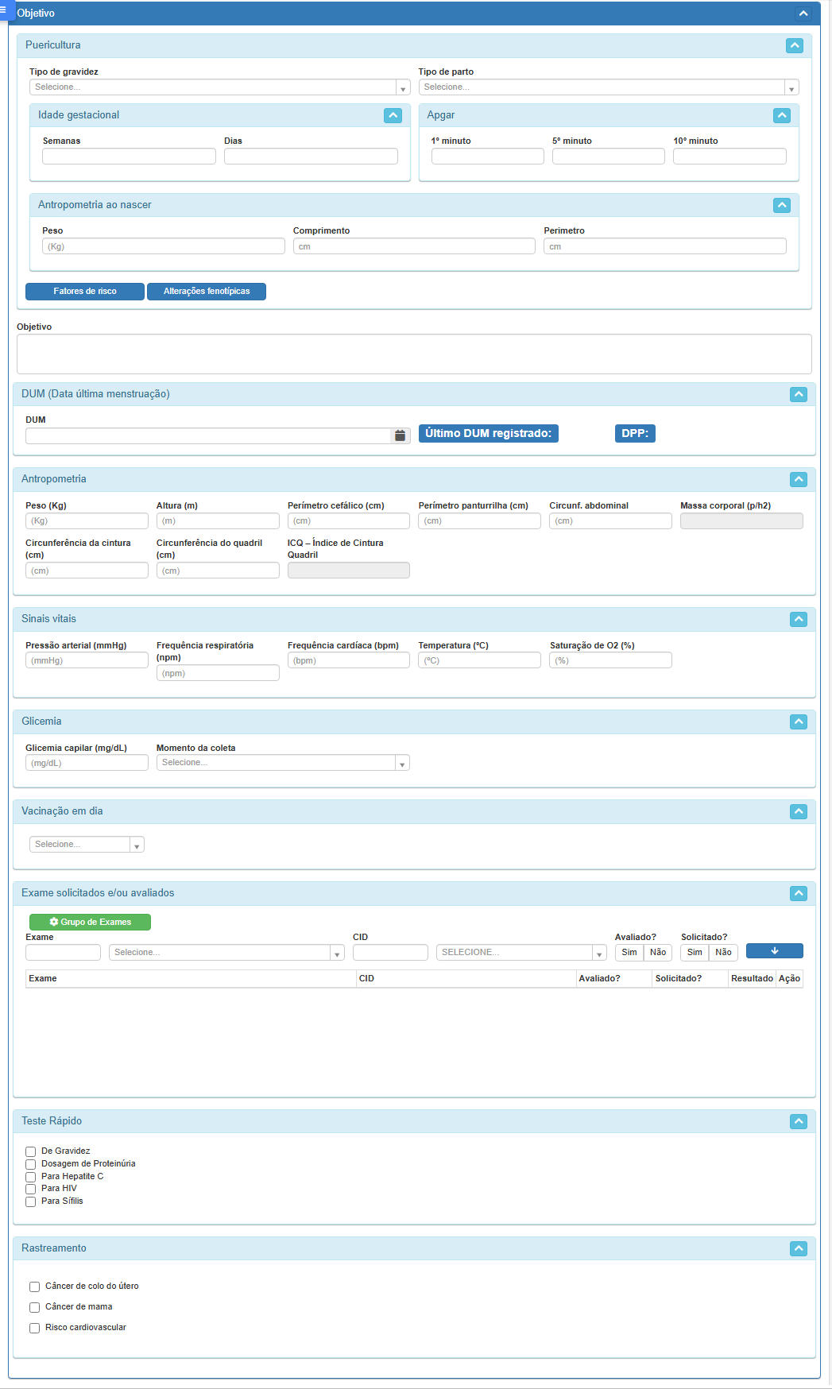Open the Tipo de gravidez dropdown

(219, 87)
